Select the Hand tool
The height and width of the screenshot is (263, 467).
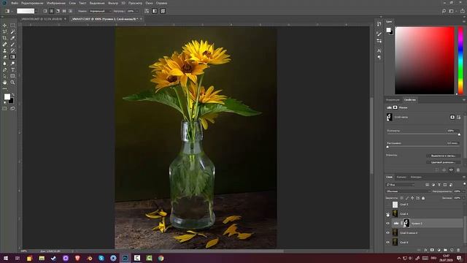coord(5,83)
